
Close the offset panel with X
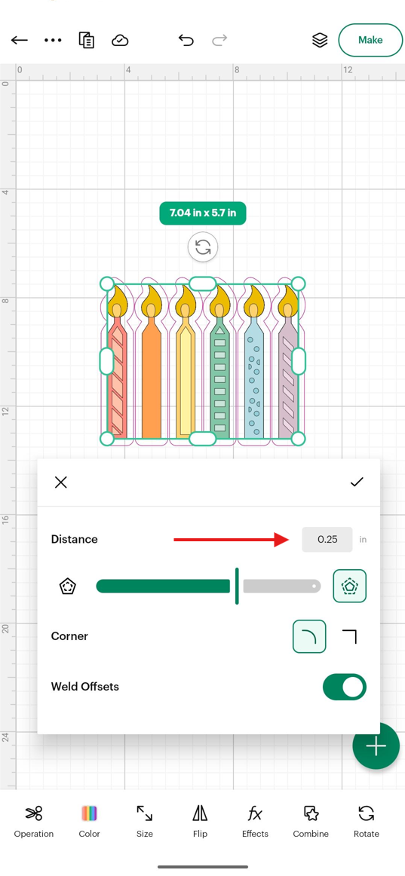[x=61, y=482]
